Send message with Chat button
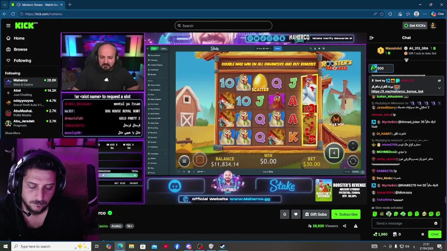The height and width of the screenshot is (251, 447). [x=435, y=234]
